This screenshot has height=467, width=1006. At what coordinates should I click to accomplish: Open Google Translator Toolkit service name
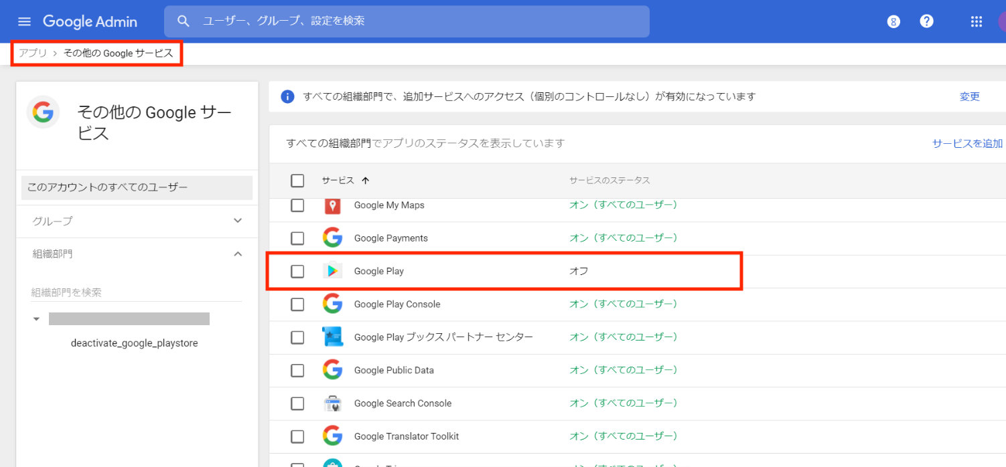[x=407, y=436]
